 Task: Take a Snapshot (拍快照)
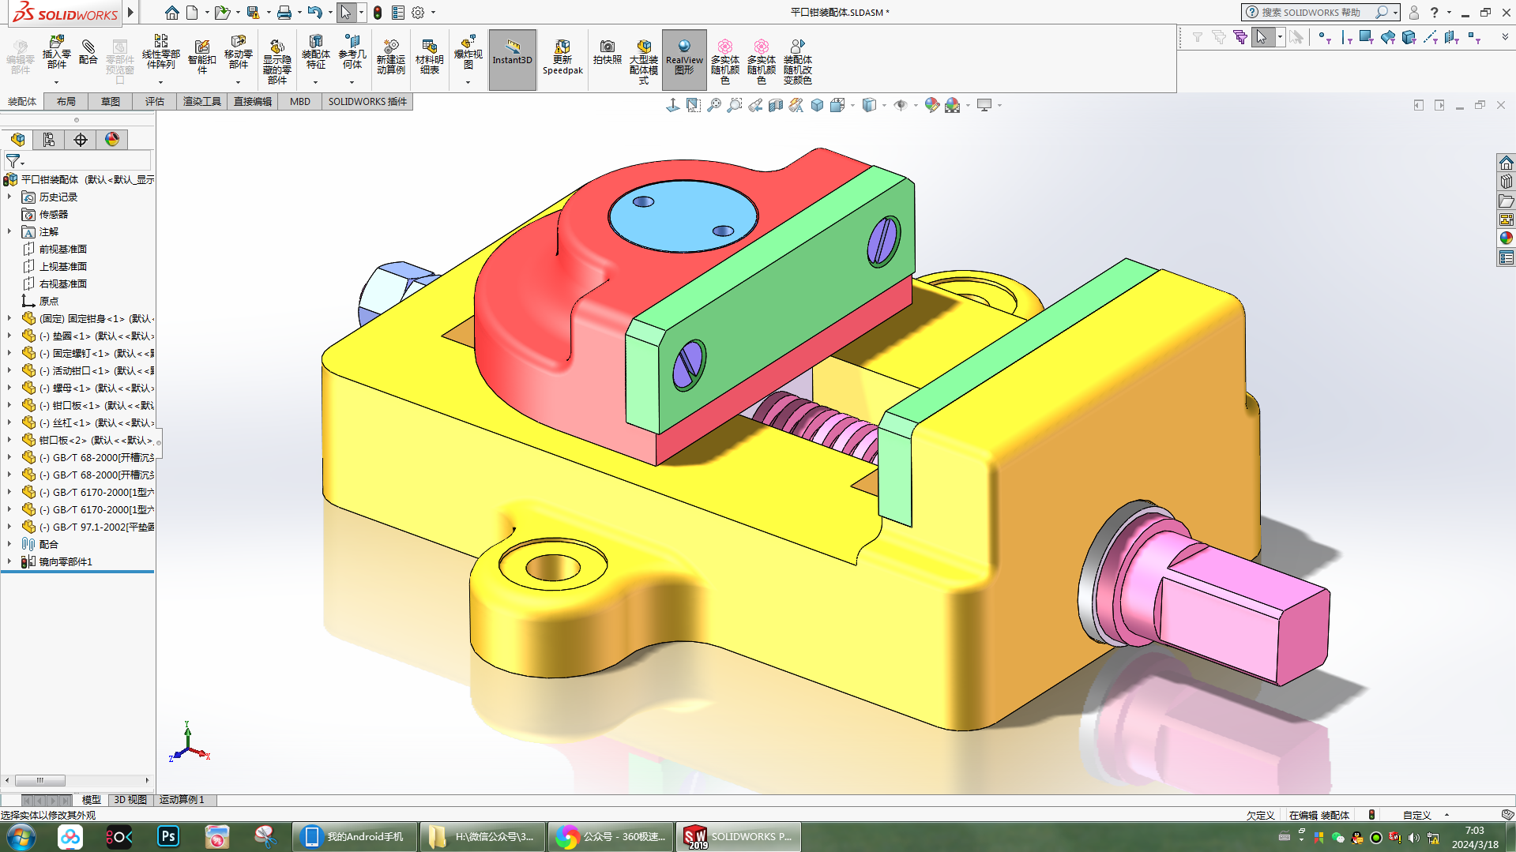pos(607,53)
